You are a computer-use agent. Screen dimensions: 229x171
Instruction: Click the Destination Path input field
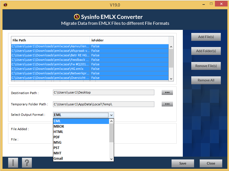(104, 92)
